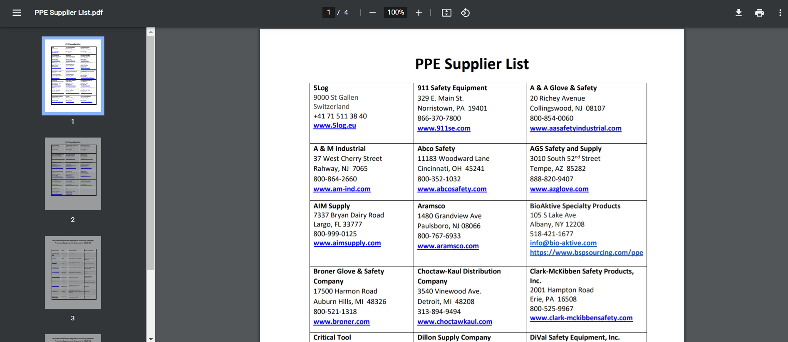Viewport: 788px width, 342px height.
Task: Click the Aramsco supplier name
Action: click(x=431, y=206)
